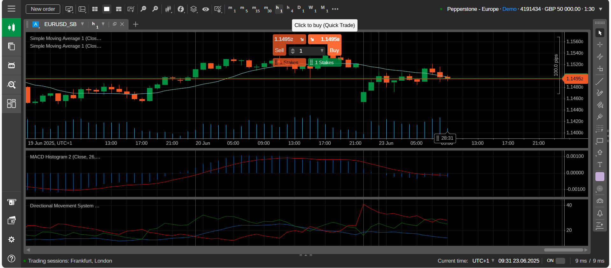611x268 pixels.
Task: Switch to m30 timeframe
Action: 268,9
